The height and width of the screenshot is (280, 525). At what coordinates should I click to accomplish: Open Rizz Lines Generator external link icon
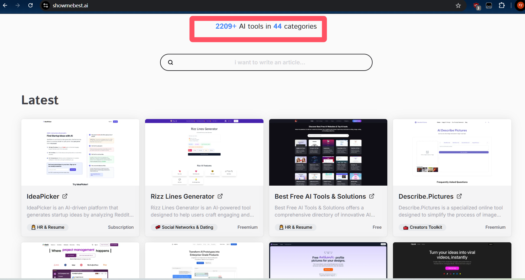click(220, 196)
